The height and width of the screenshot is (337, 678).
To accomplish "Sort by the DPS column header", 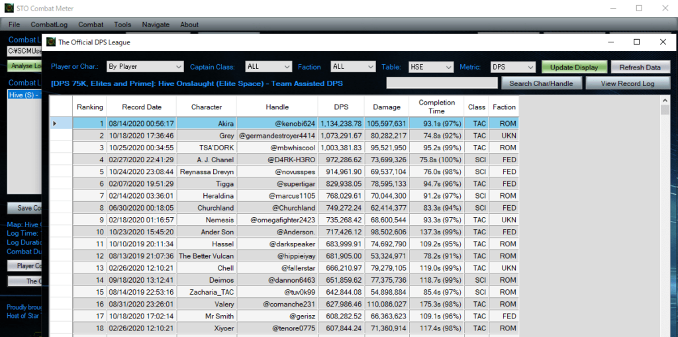I will click(341, 107).
